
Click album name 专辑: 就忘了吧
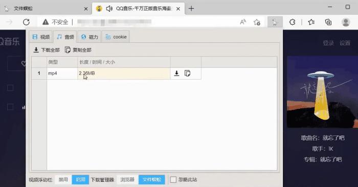coord(322,159)
